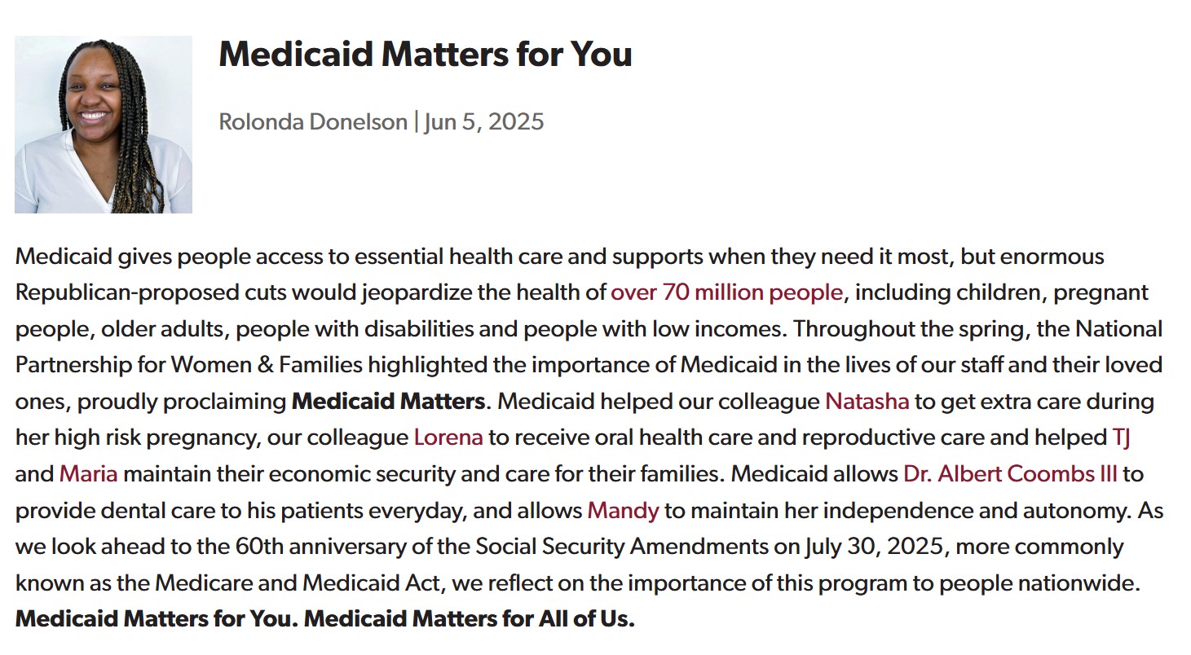Follow the Lorena hyperlink
The image size is (1191, 655).
click(x=448, y=437)
